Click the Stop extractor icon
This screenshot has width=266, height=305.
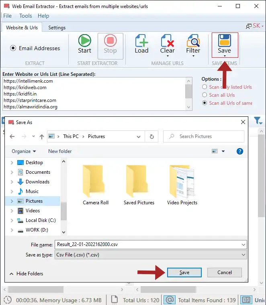click(x=110, y=41)
